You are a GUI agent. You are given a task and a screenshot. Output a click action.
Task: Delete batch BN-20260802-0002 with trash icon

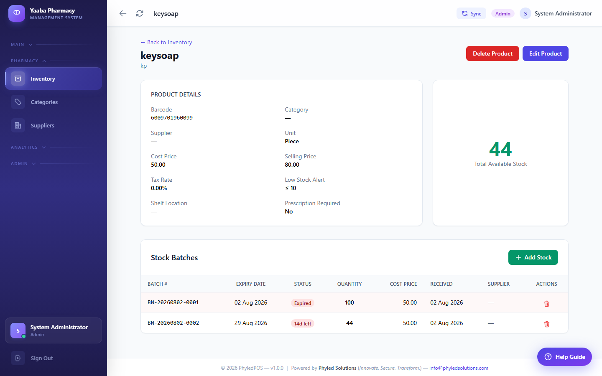pos(547,324)
